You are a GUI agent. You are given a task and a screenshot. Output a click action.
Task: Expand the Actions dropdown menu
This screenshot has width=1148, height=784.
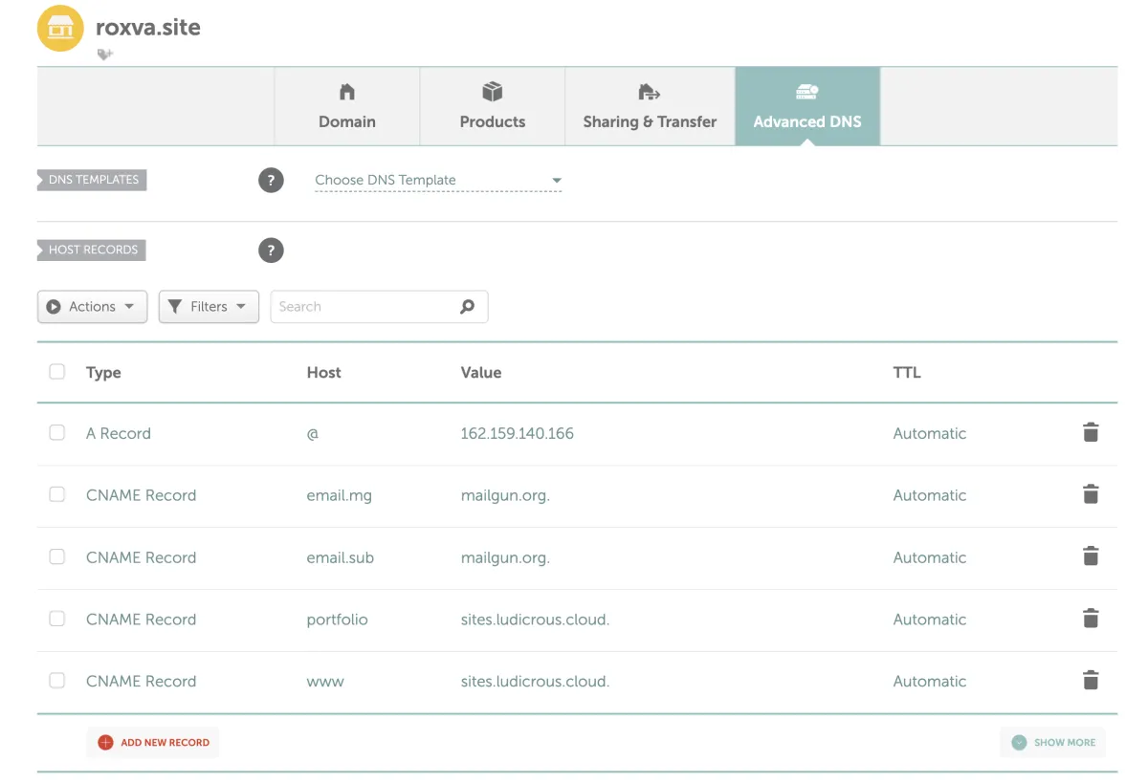pyautogui.click(x=92, y=307)
